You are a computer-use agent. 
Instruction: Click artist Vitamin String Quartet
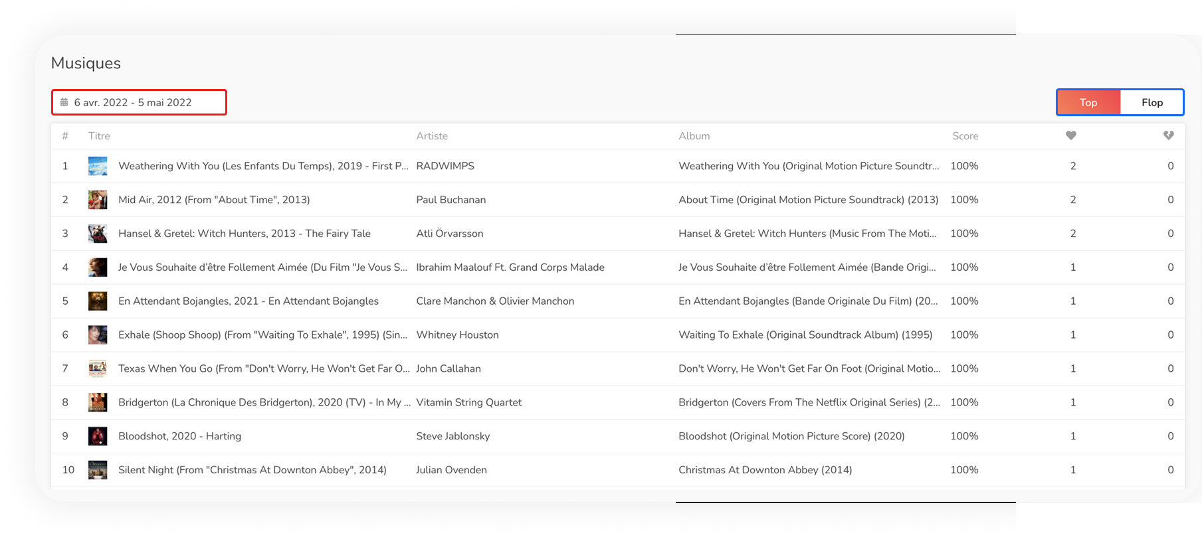pyautogui.click(x=469, y=402)
